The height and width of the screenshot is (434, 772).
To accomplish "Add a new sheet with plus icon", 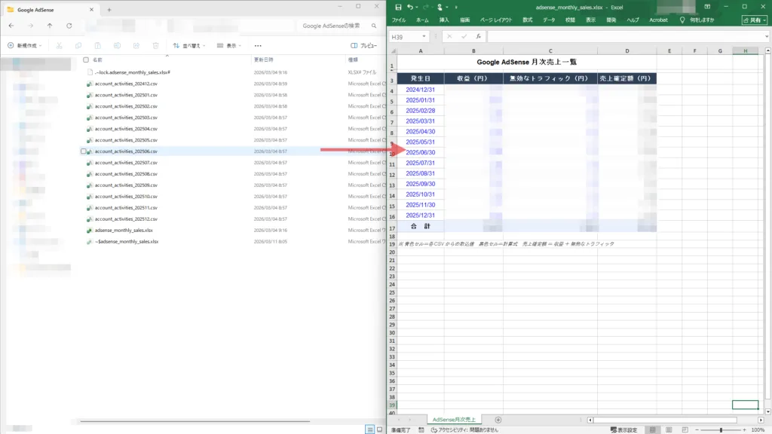I will pyautogui.click(x=498, y=419).
